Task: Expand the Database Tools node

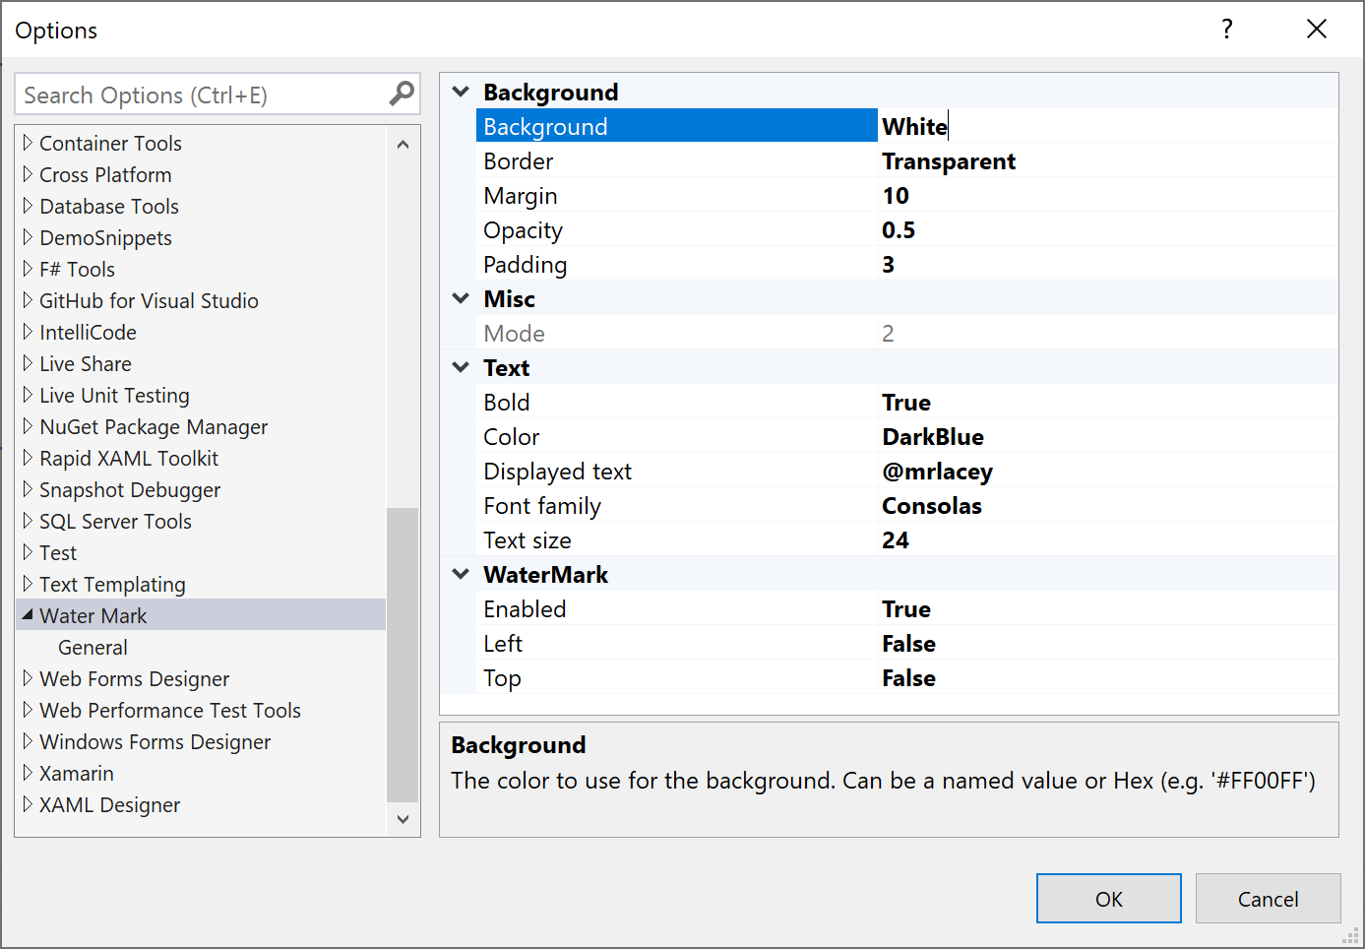Action: pos(28,206)
